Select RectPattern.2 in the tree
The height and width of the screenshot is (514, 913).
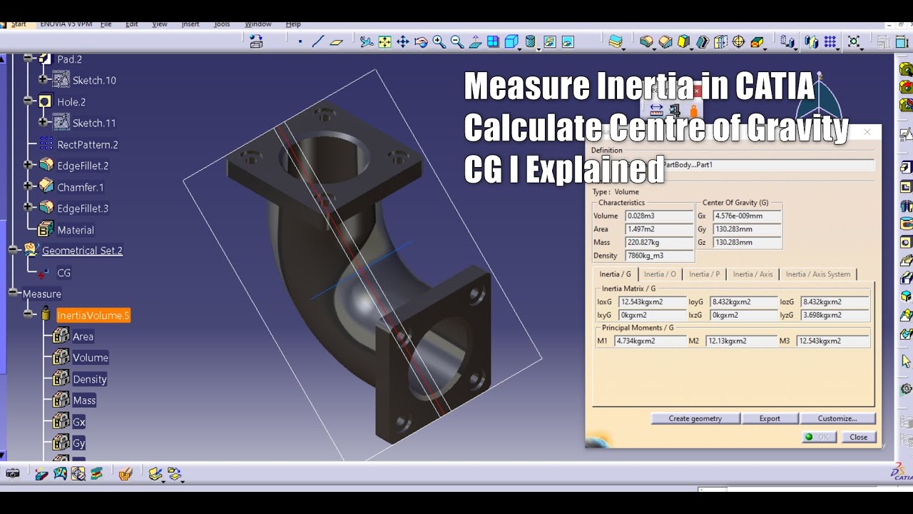(x=88, y=144)
